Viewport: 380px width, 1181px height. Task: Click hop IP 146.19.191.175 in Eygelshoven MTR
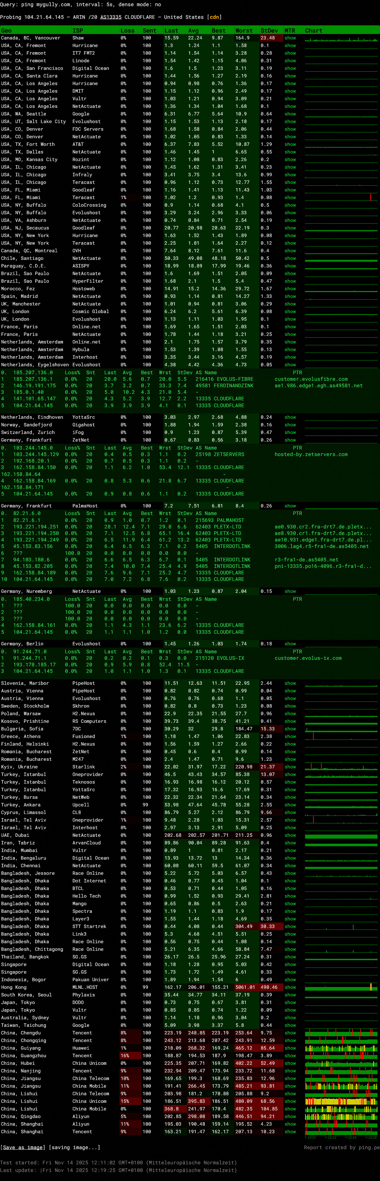34,385
